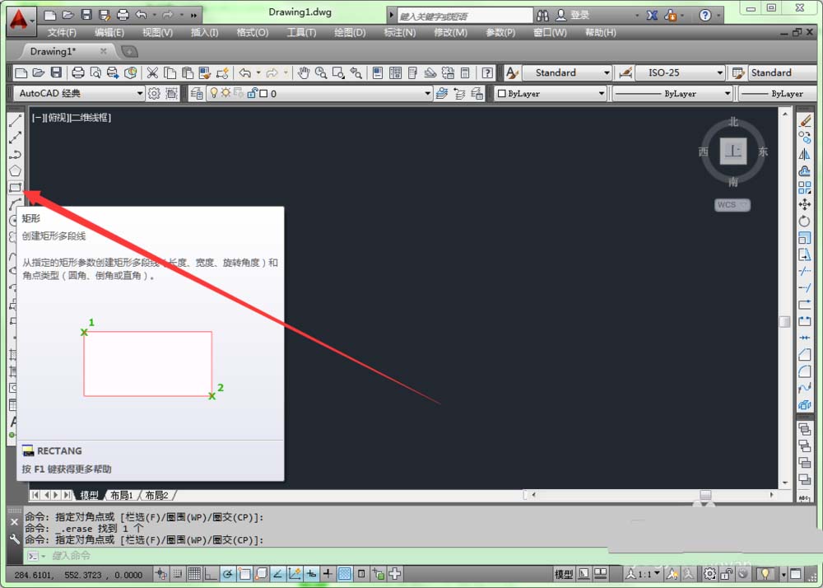Click the keyword search field in title bar
Viewport: 823px width, 588px height.
pos(465,16)
